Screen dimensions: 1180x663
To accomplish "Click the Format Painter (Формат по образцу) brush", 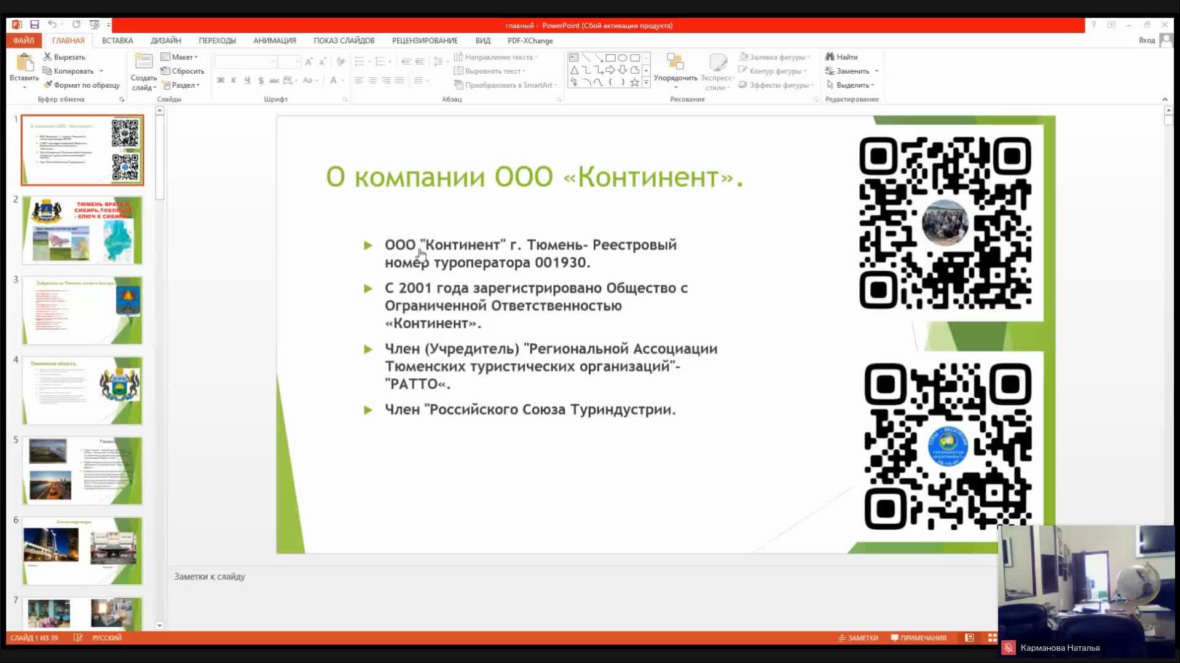I will click(x=47, y=85).
